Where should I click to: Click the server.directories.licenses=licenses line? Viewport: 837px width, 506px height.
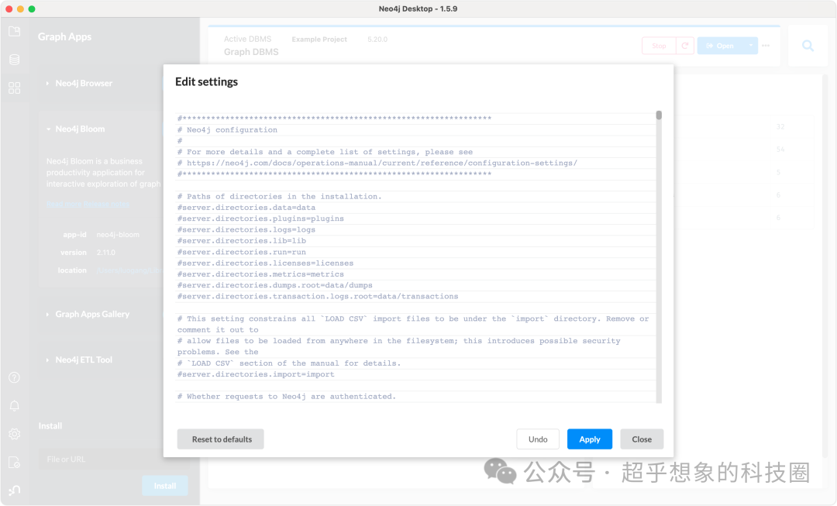pyautogui.click(x=265, y=263)
